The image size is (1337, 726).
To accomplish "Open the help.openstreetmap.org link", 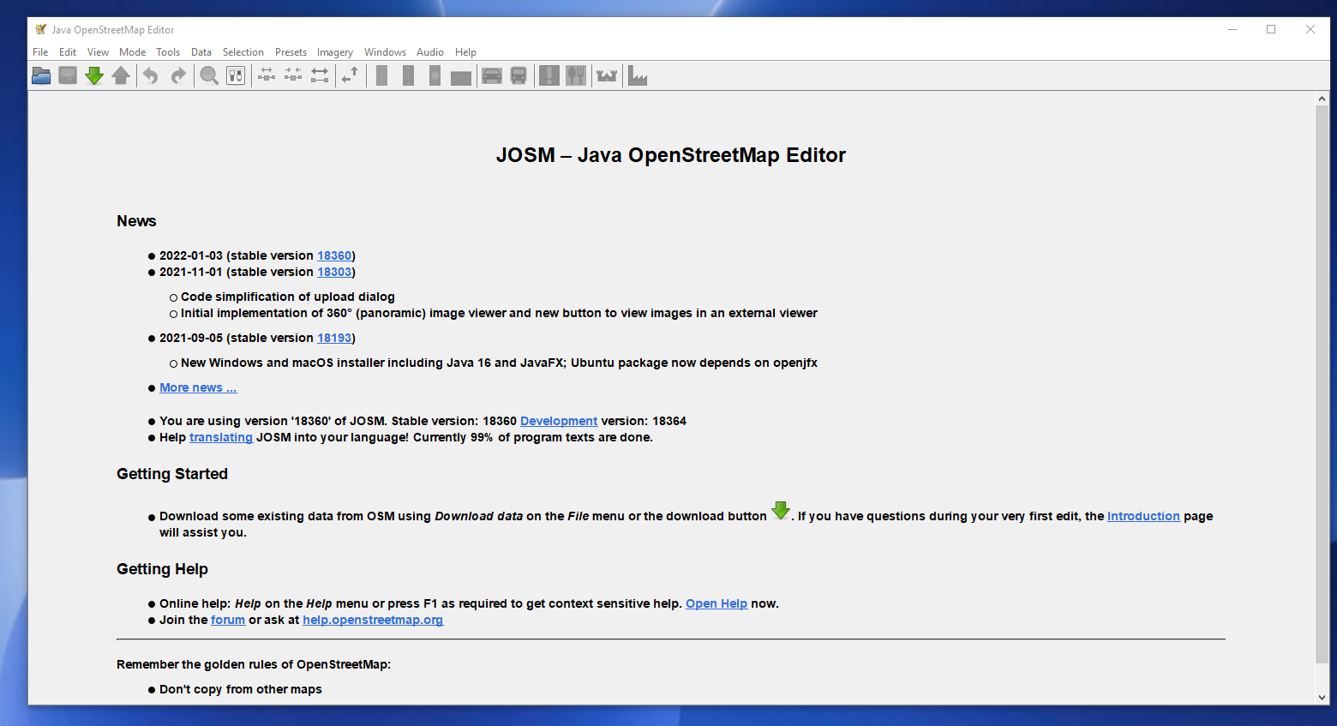I will pos(373,620).
